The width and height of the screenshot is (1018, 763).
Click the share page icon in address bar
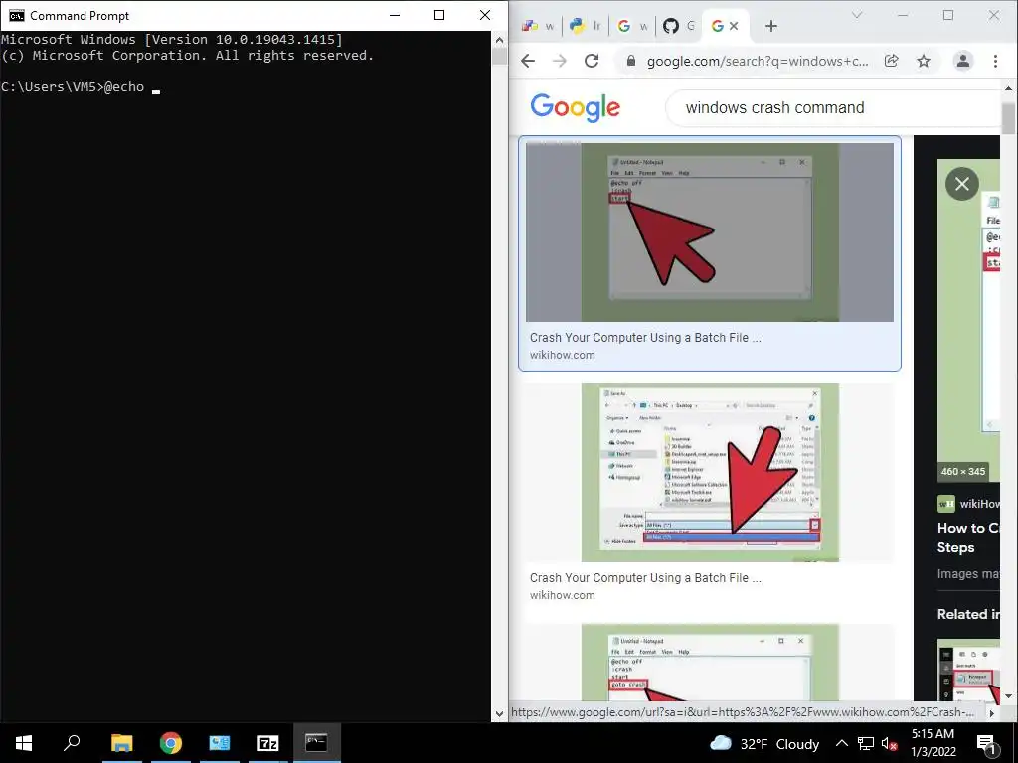[892, 61]
